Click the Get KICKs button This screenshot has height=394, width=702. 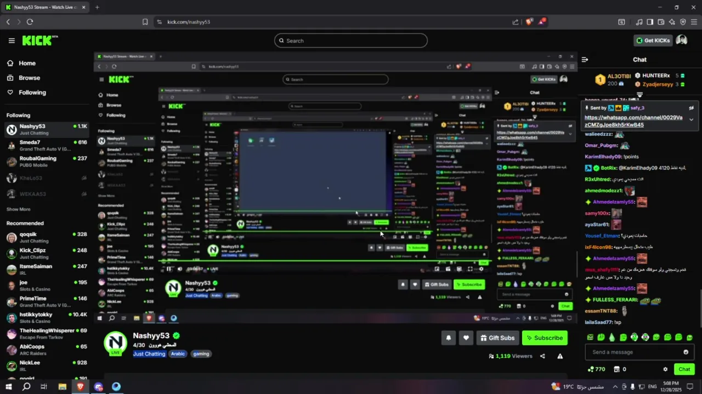[653, 40]
